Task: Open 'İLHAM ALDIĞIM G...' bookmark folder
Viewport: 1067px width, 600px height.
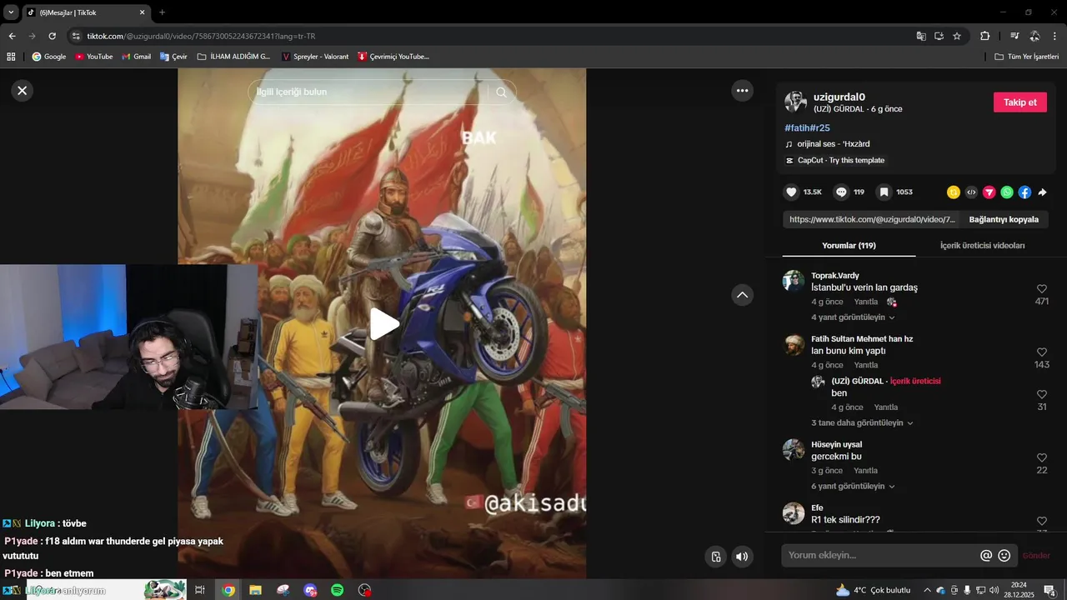Action: coord(234,57)
